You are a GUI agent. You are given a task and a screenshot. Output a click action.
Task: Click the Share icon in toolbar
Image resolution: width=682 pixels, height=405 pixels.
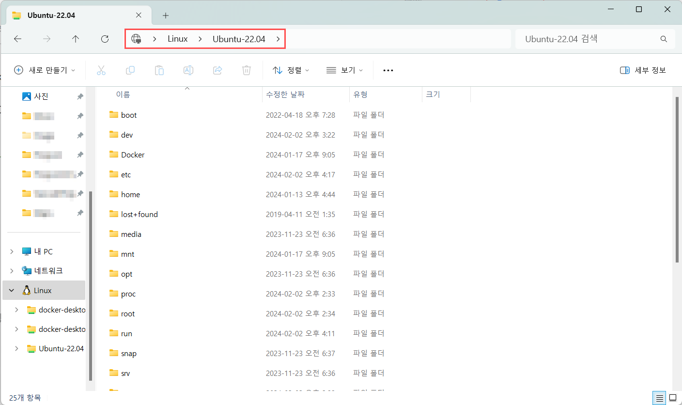click(217, 70)
